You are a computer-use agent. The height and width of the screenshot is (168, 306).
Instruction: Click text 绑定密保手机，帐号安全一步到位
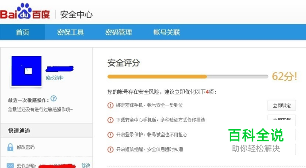(149, 105)
